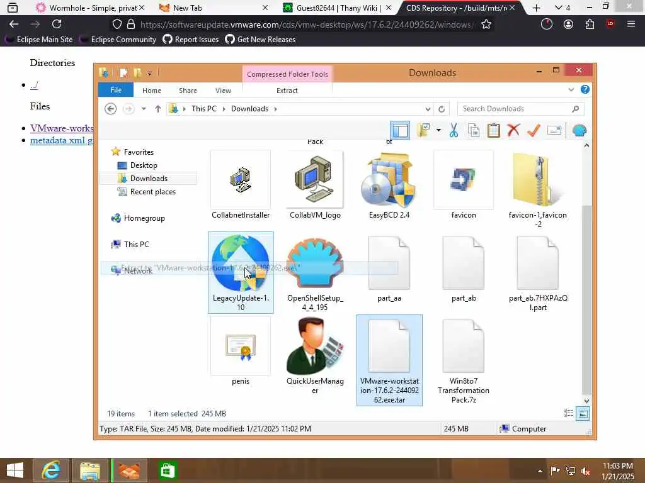The width and height of the screenshot is (645, 483).
Task: Select the OpenShellSetup_4_4_195 installer
Action: click(315, 273)
